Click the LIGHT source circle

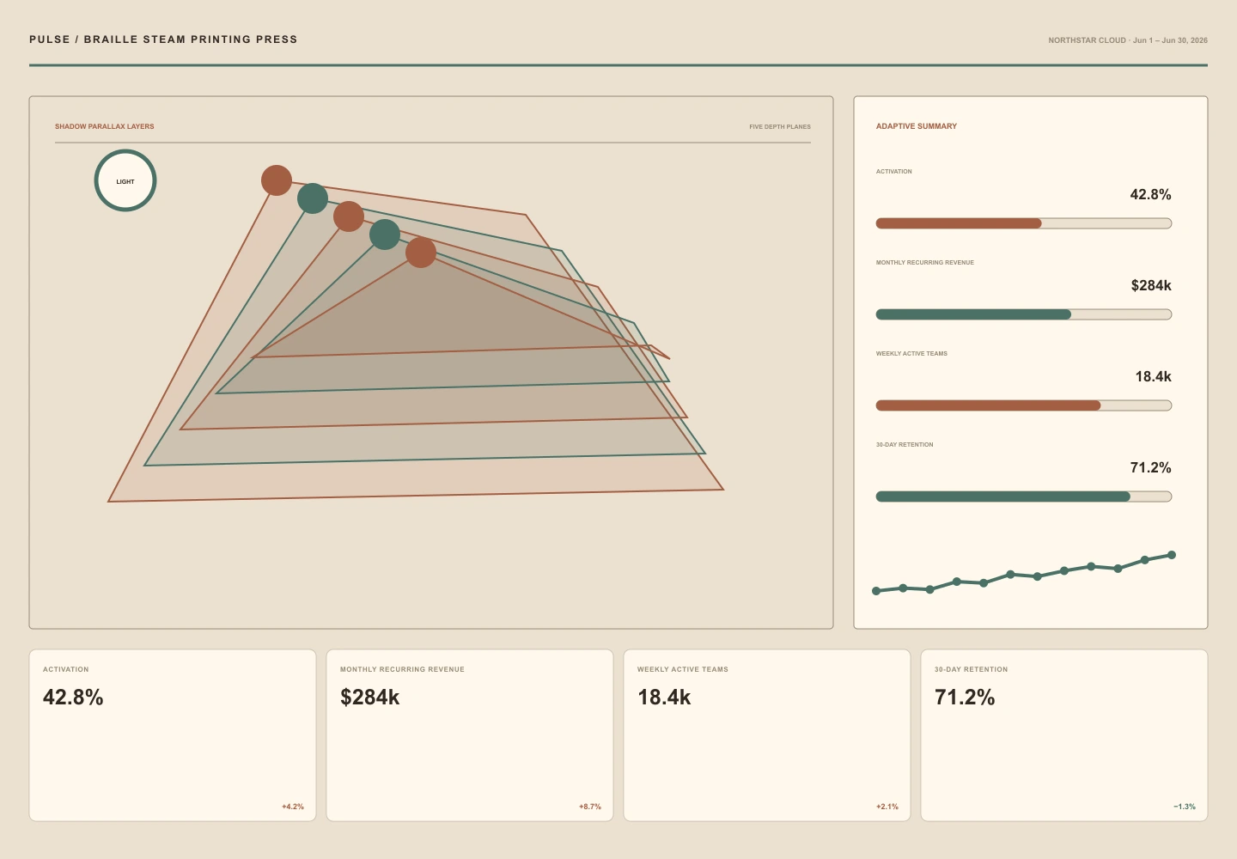125,180
